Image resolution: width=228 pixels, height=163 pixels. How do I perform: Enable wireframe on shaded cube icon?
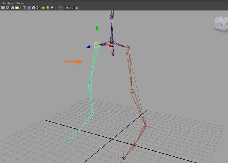[x=33, y=8]
